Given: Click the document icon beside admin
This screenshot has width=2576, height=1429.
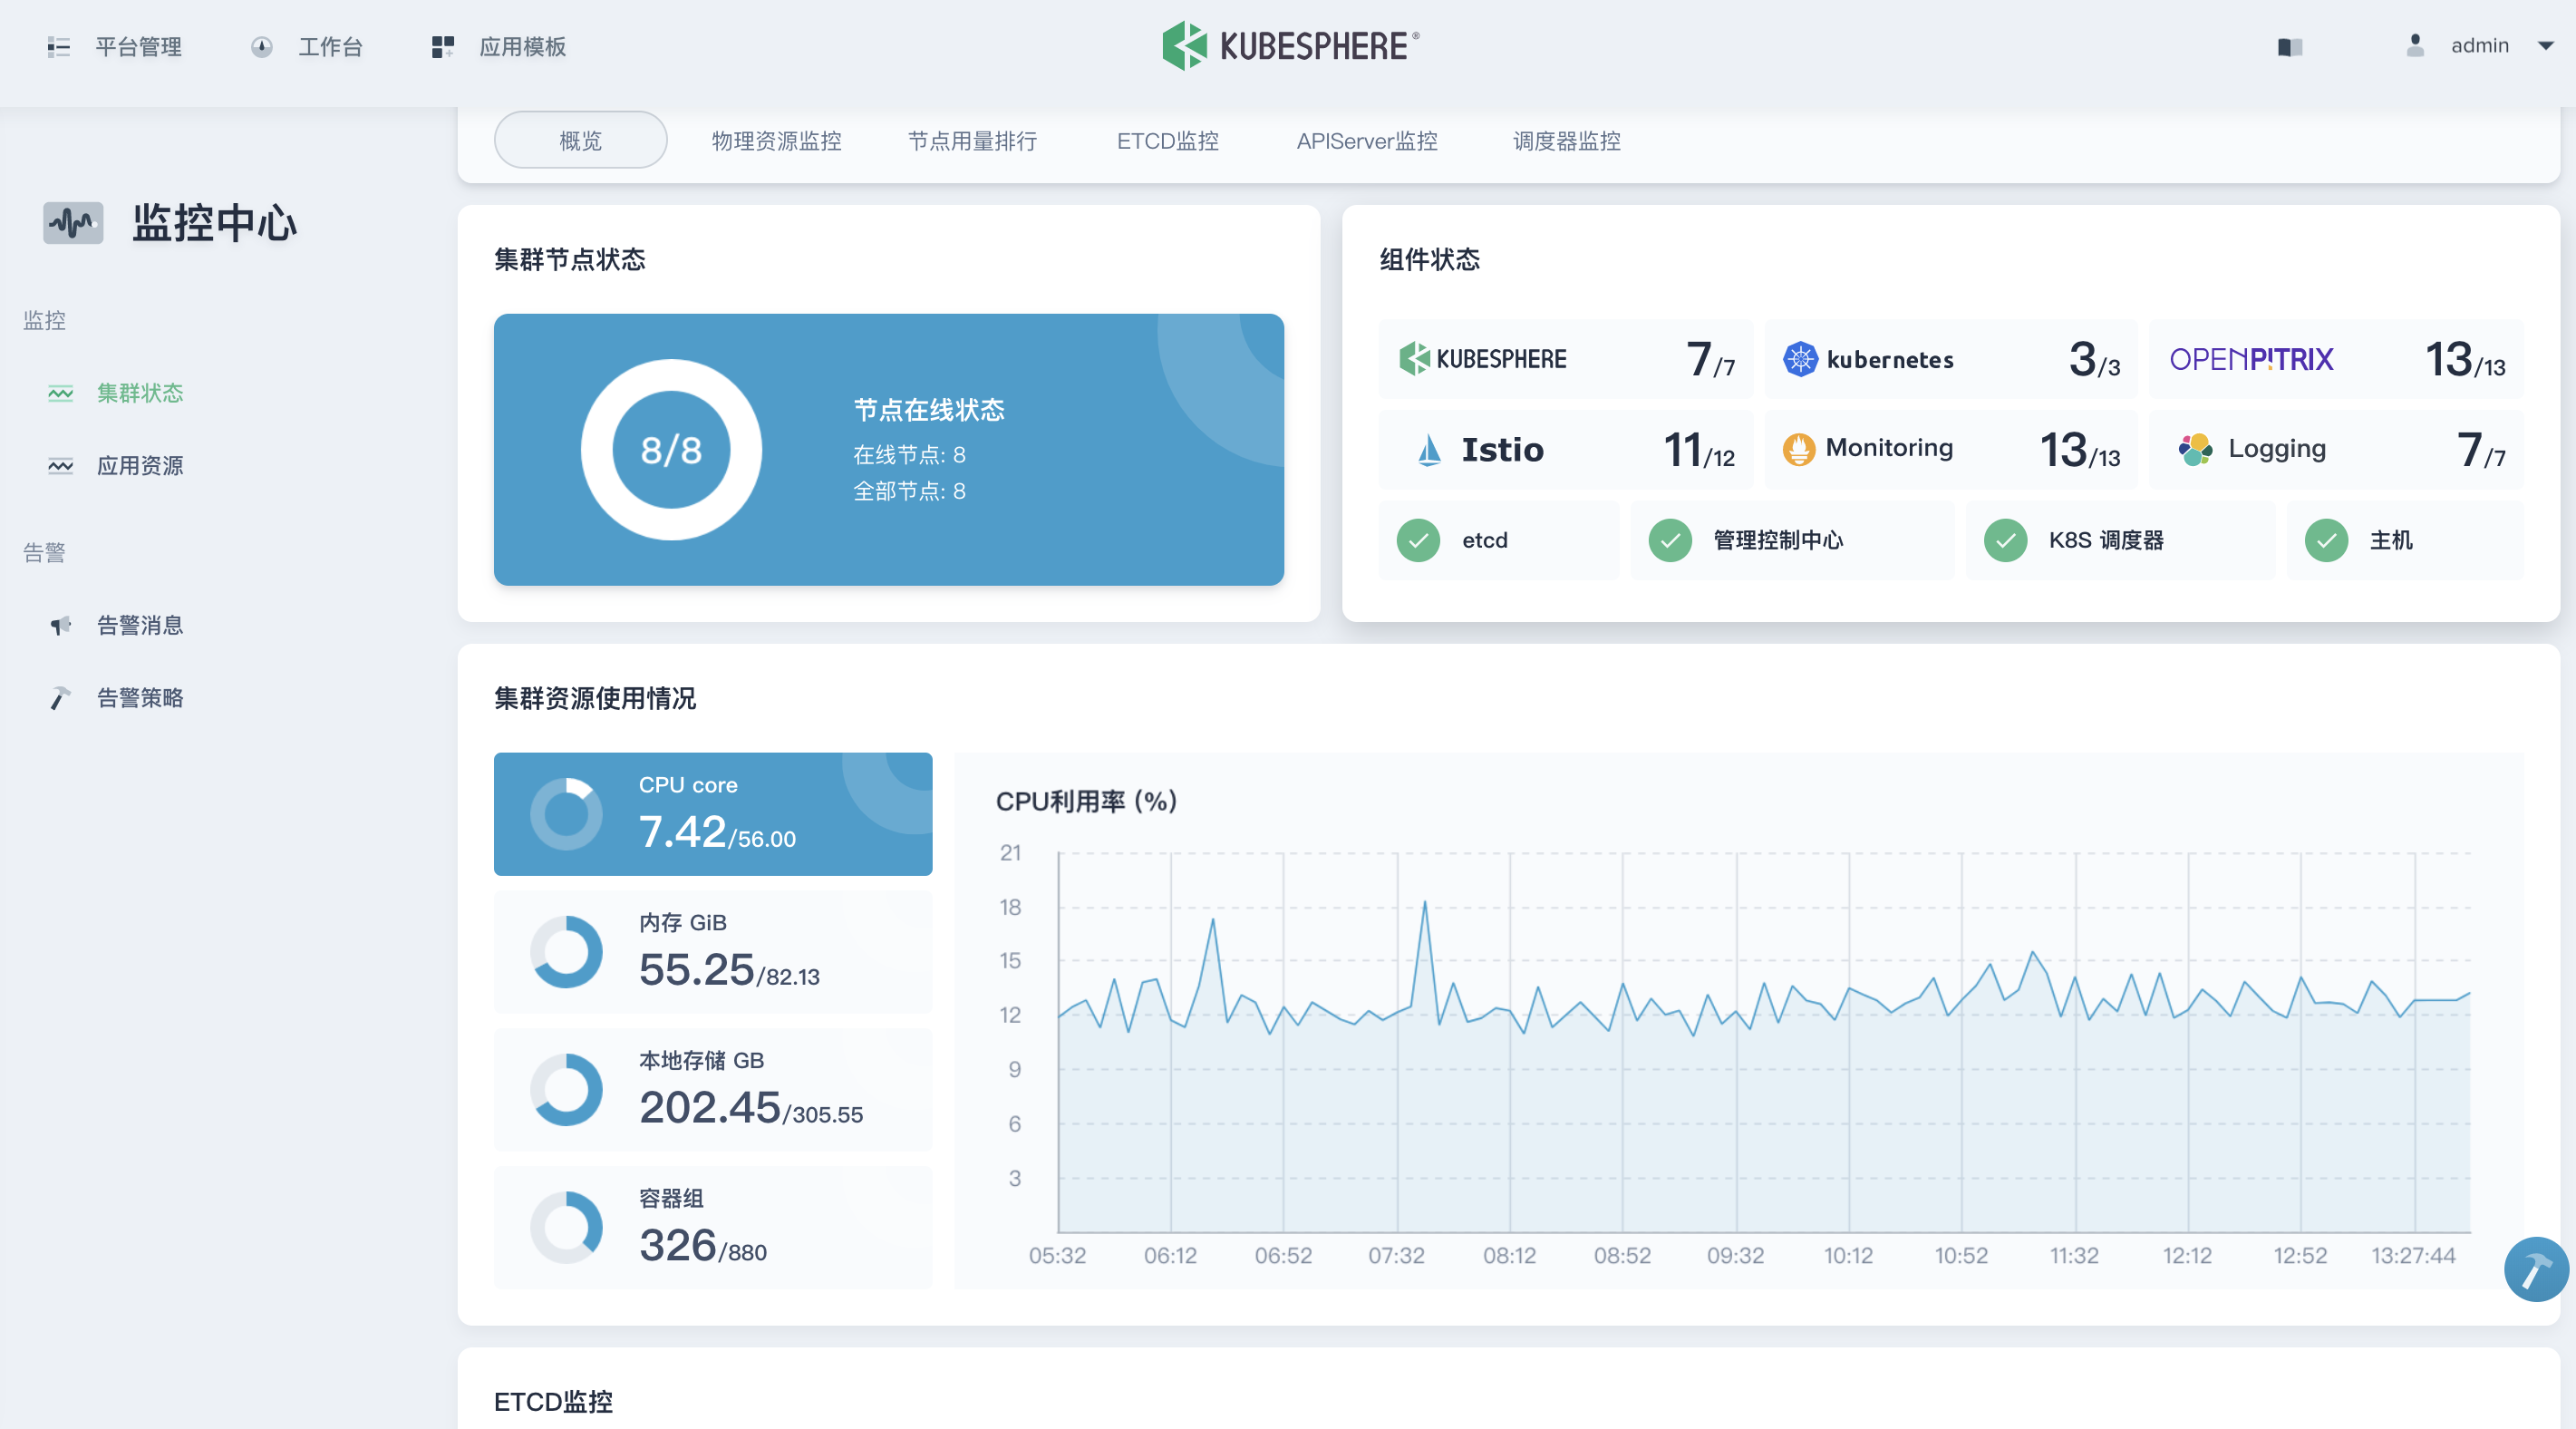Looking at the screenshot, I should point(2290,47).
